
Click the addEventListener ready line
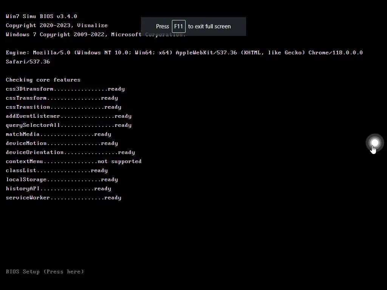pyautogui.click(x=69, y=116)
